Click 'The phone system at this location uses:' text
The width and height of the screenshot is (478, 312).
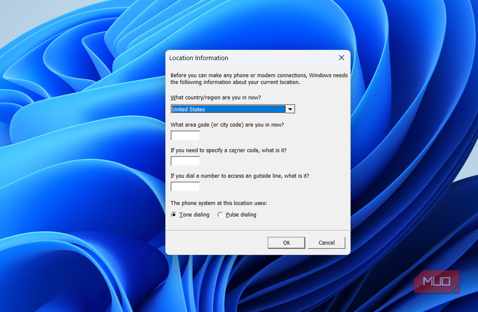218,203
